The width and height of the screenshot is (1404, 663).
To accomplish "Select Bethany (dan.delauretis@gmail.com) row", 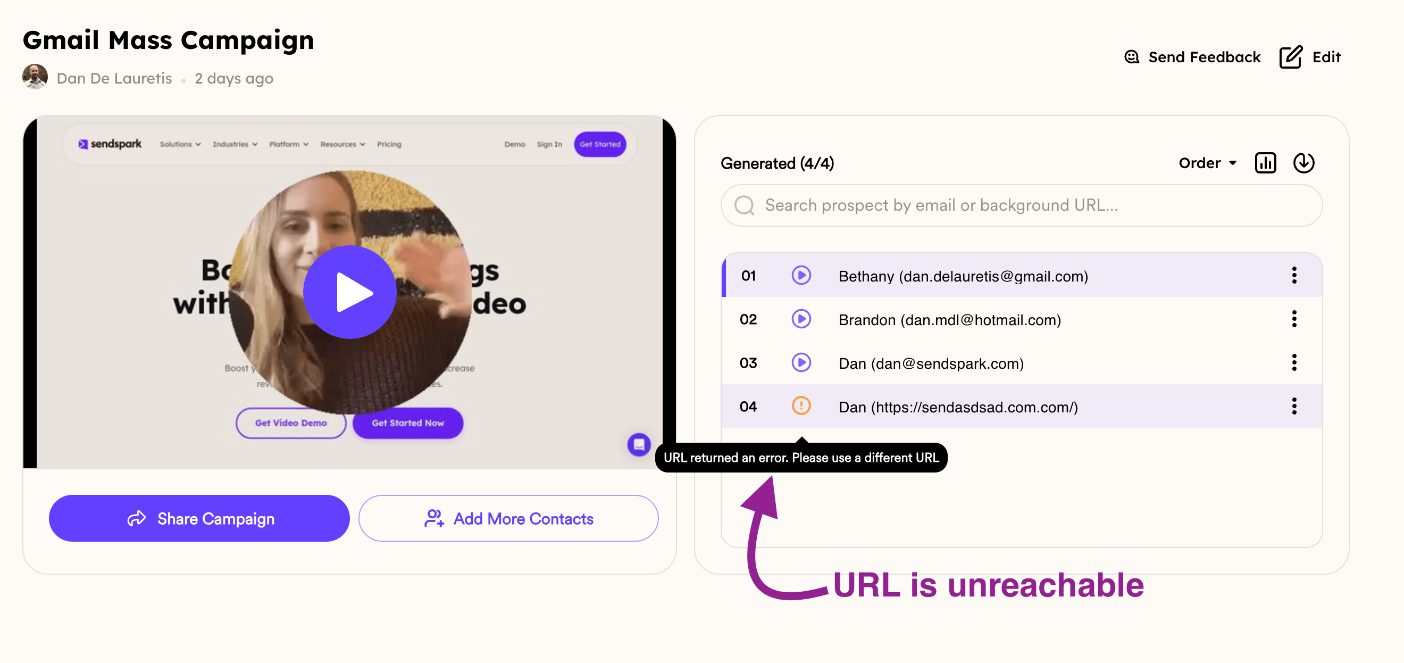I will (x=1022, y=275).
